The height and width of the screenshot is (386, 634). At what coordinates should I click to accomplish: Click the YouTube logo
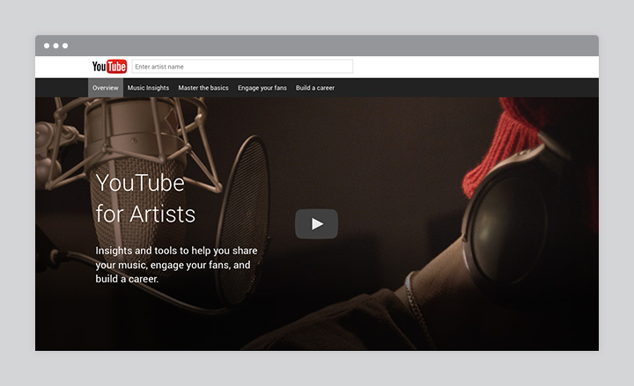(109, 67)
